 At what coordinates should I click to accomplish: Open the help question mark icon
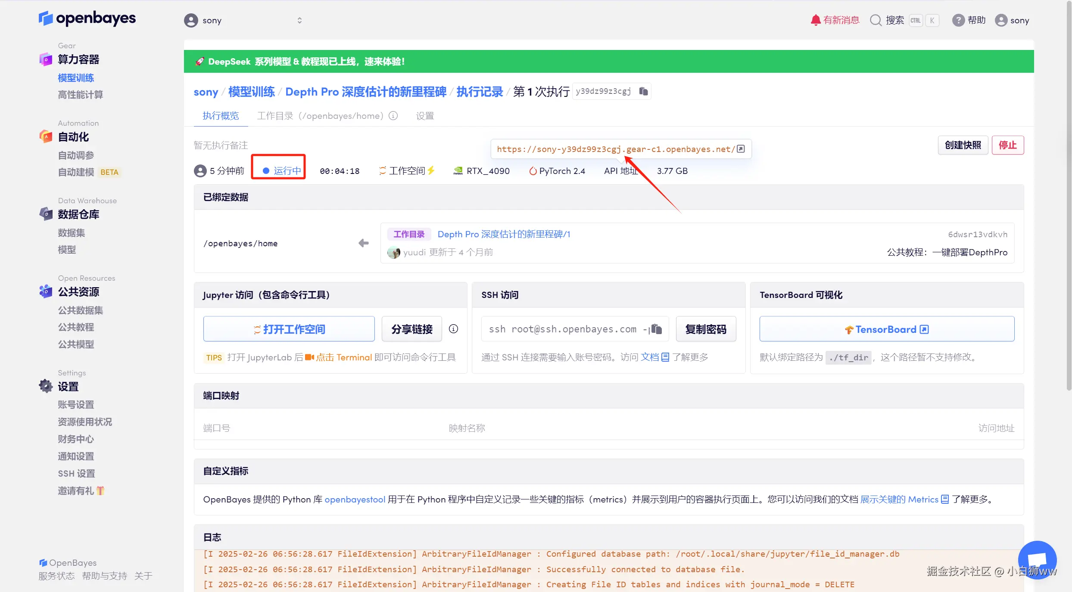coord(958,20)
